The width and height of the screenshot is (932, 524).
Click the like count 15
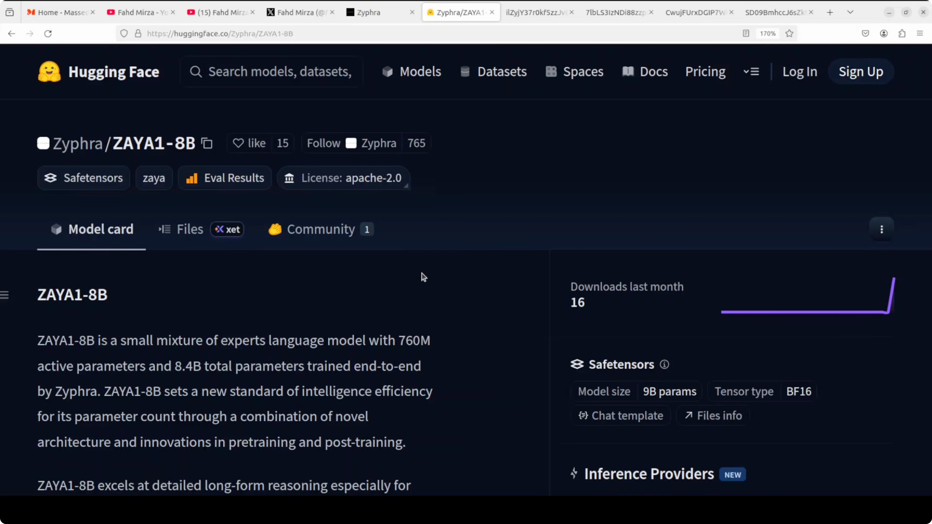coord(283,143)
